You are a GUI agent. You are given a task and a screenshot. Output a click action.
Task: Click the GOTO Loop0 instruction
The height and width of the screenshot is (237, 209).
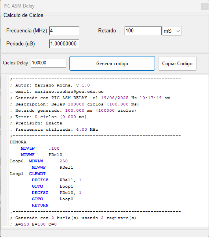[x=52, y=199]
